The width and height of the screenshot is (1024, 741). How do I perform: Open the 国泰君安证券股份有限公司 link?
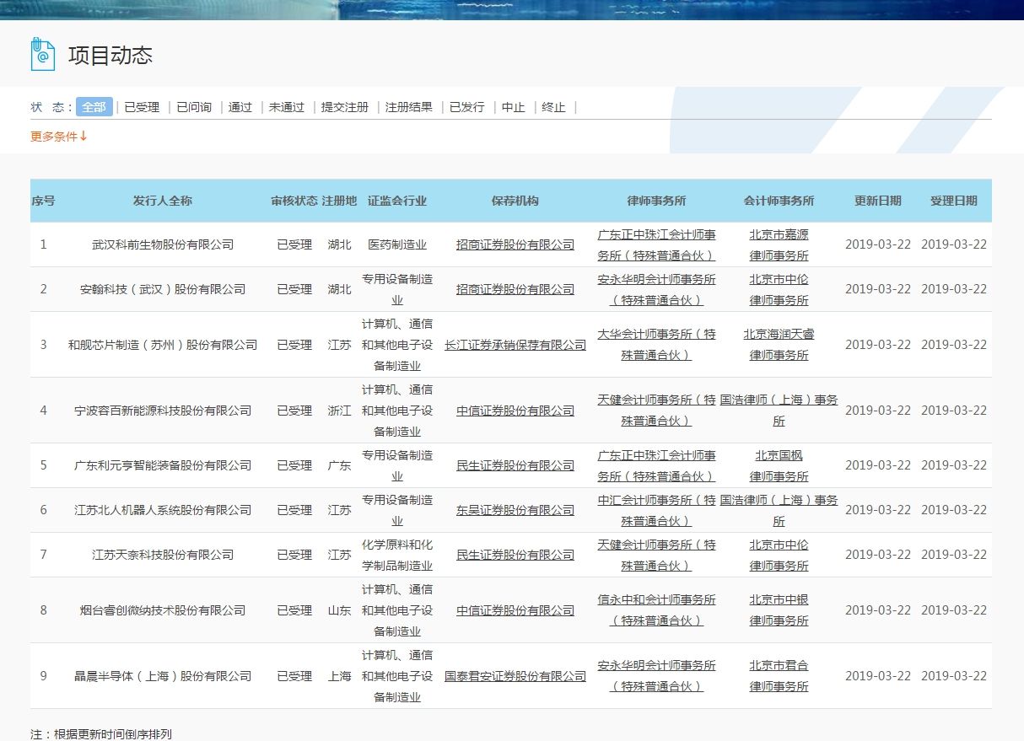(514, 676)
